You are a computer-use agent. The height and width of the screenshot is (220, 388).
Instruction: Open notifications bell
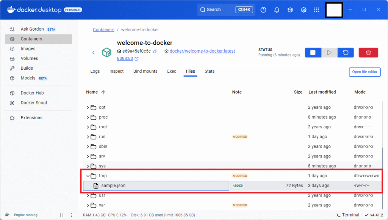[x=277, y=10]
